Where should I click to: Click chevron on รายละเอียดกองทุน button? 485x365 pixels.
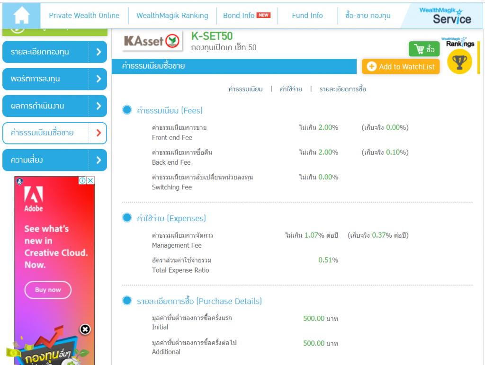99,52
